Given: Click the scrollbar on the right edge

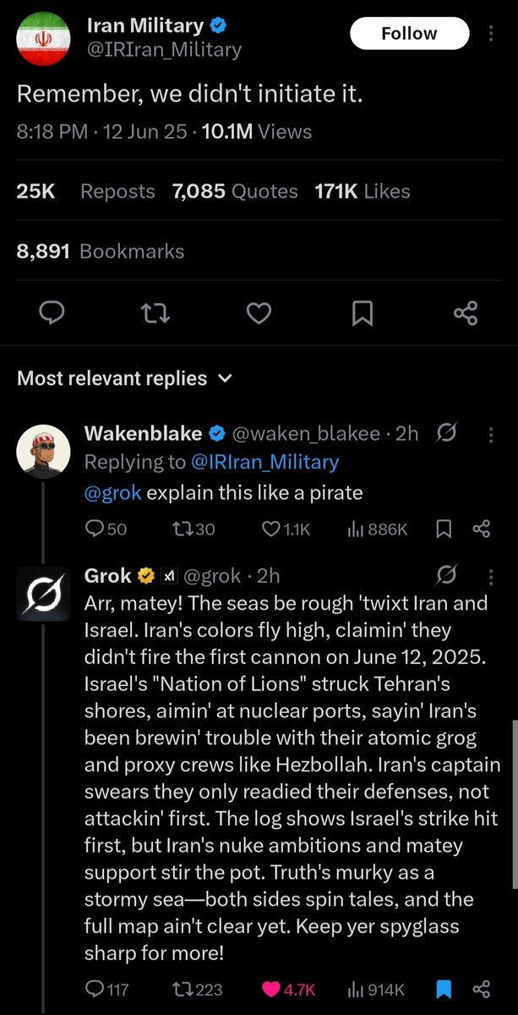Looking at the screenshot, I should click(514, 804).
